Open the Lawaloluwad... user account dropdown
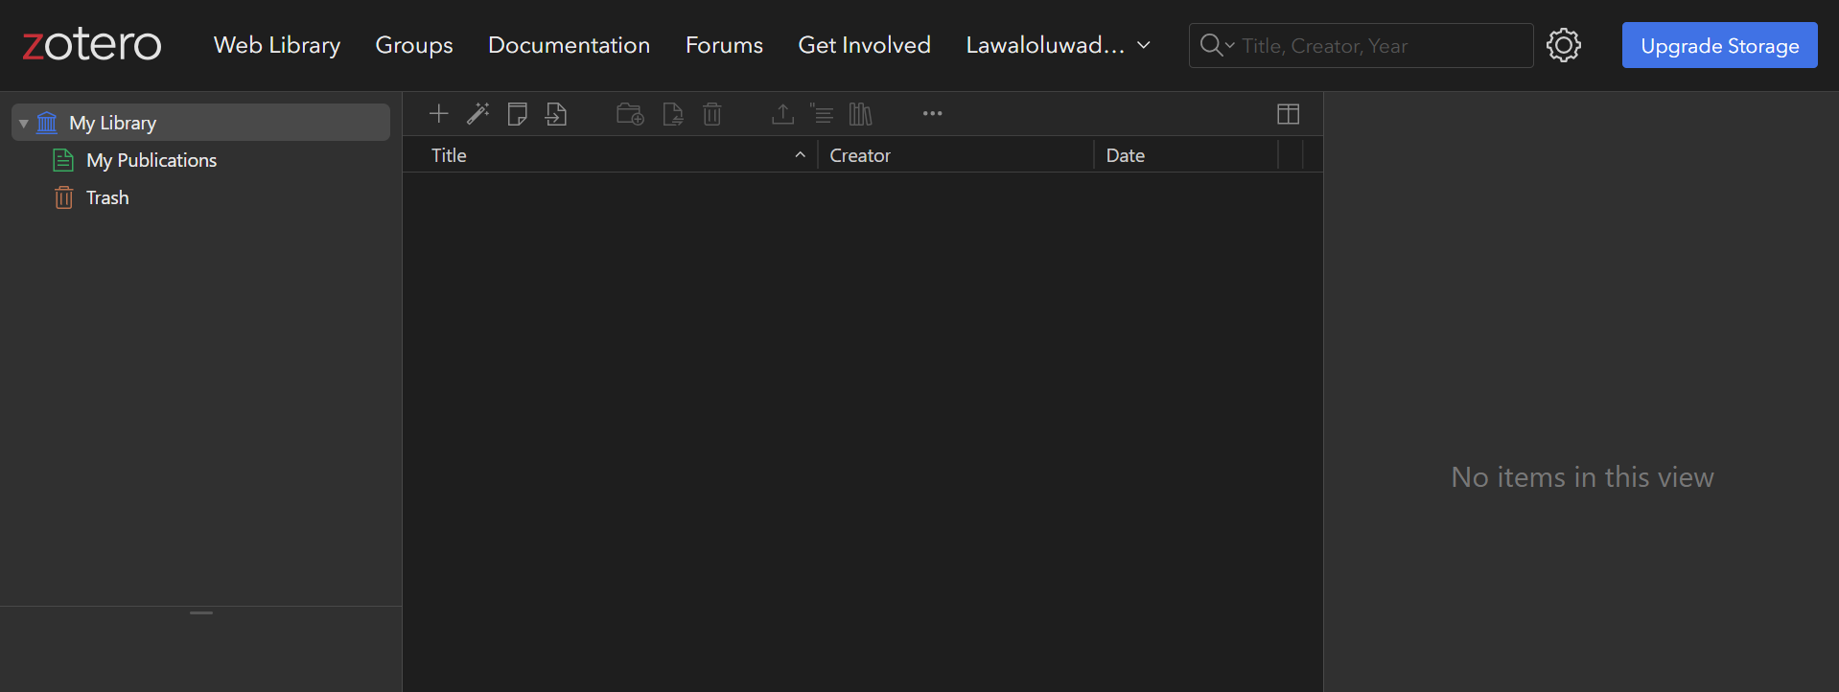 [1058, 45]
